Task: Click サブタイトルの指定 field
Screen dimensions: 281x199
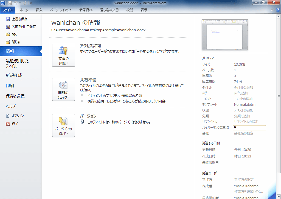Action: click(246, 122)
